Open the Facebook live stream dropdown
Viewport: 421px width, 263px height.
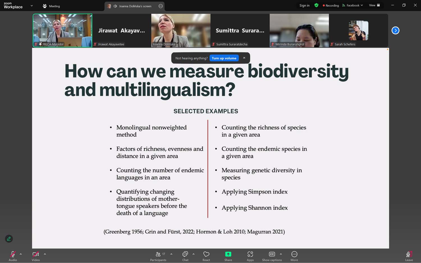(x=353, y=5)
